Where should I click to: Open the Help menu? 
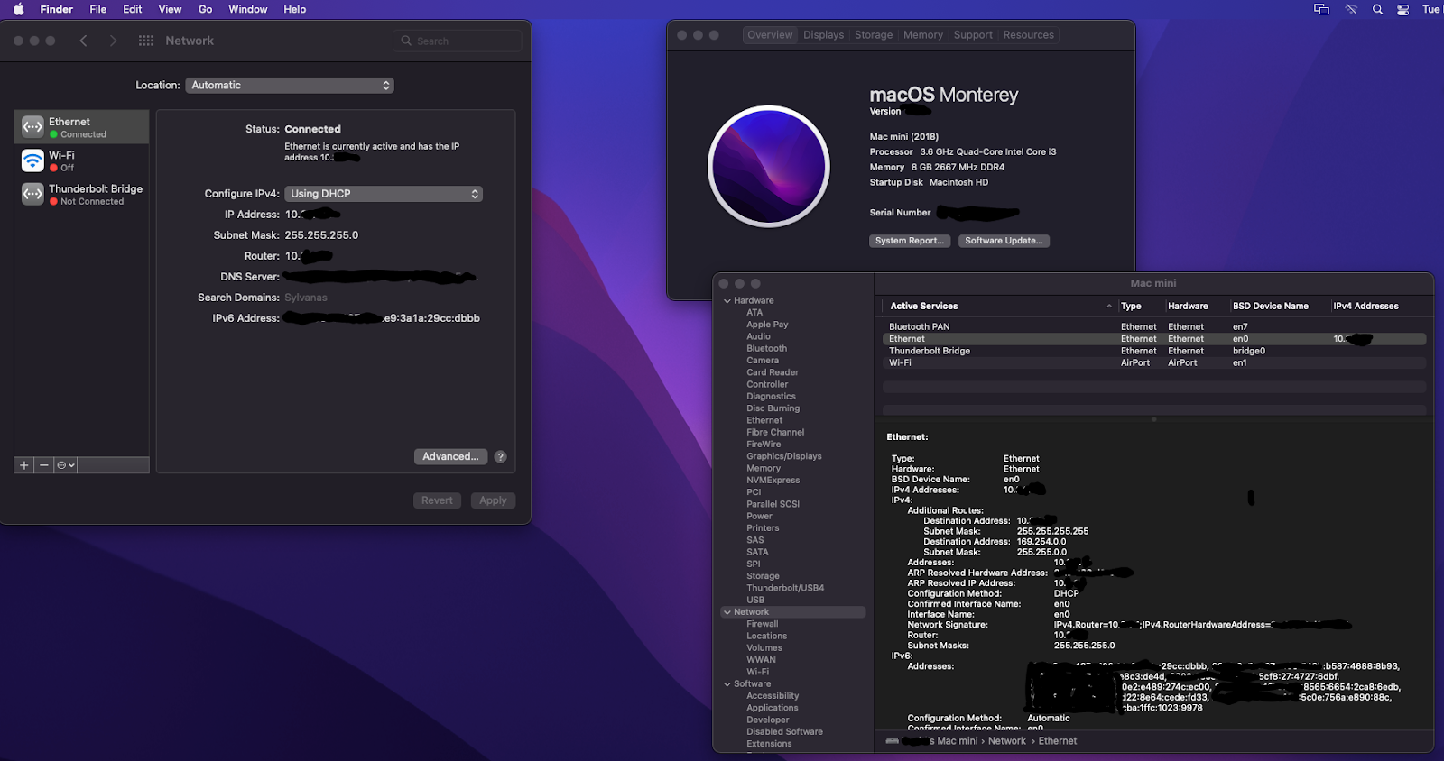295,9
